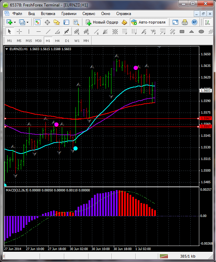
Task: Open the Вид menu
Action: (31, 14)
